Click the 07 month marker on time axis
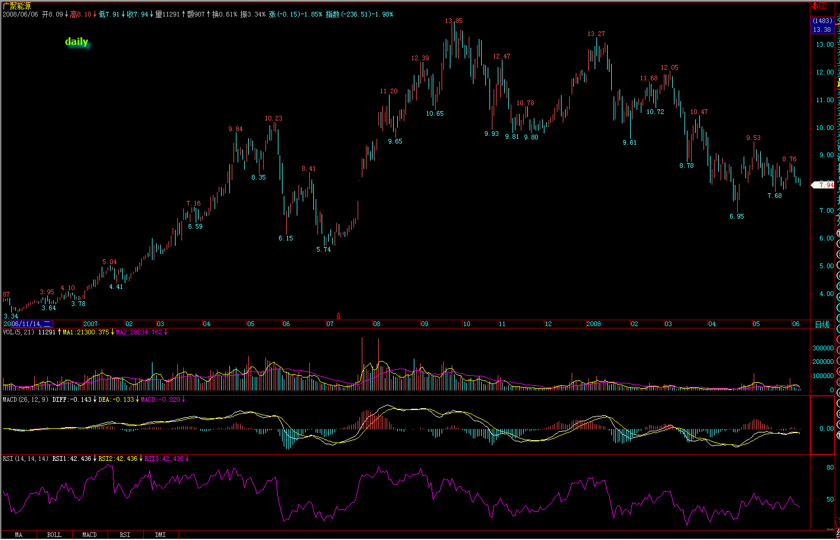840x540 pixels. pyautogui.click(x=330, y=324)
